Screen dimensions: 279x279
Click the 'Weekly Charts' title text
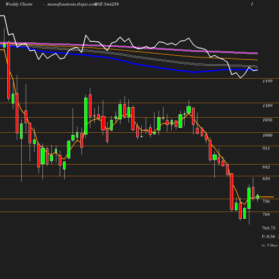[x=19, y=4]
